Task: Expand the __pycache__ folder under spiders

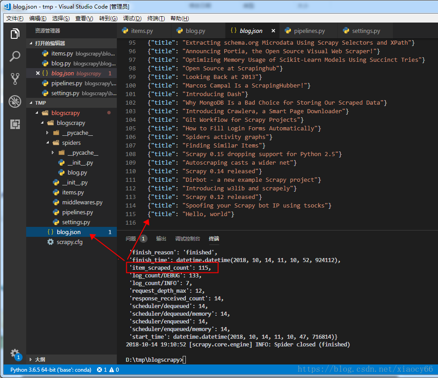Action: (x=53, y=152)
